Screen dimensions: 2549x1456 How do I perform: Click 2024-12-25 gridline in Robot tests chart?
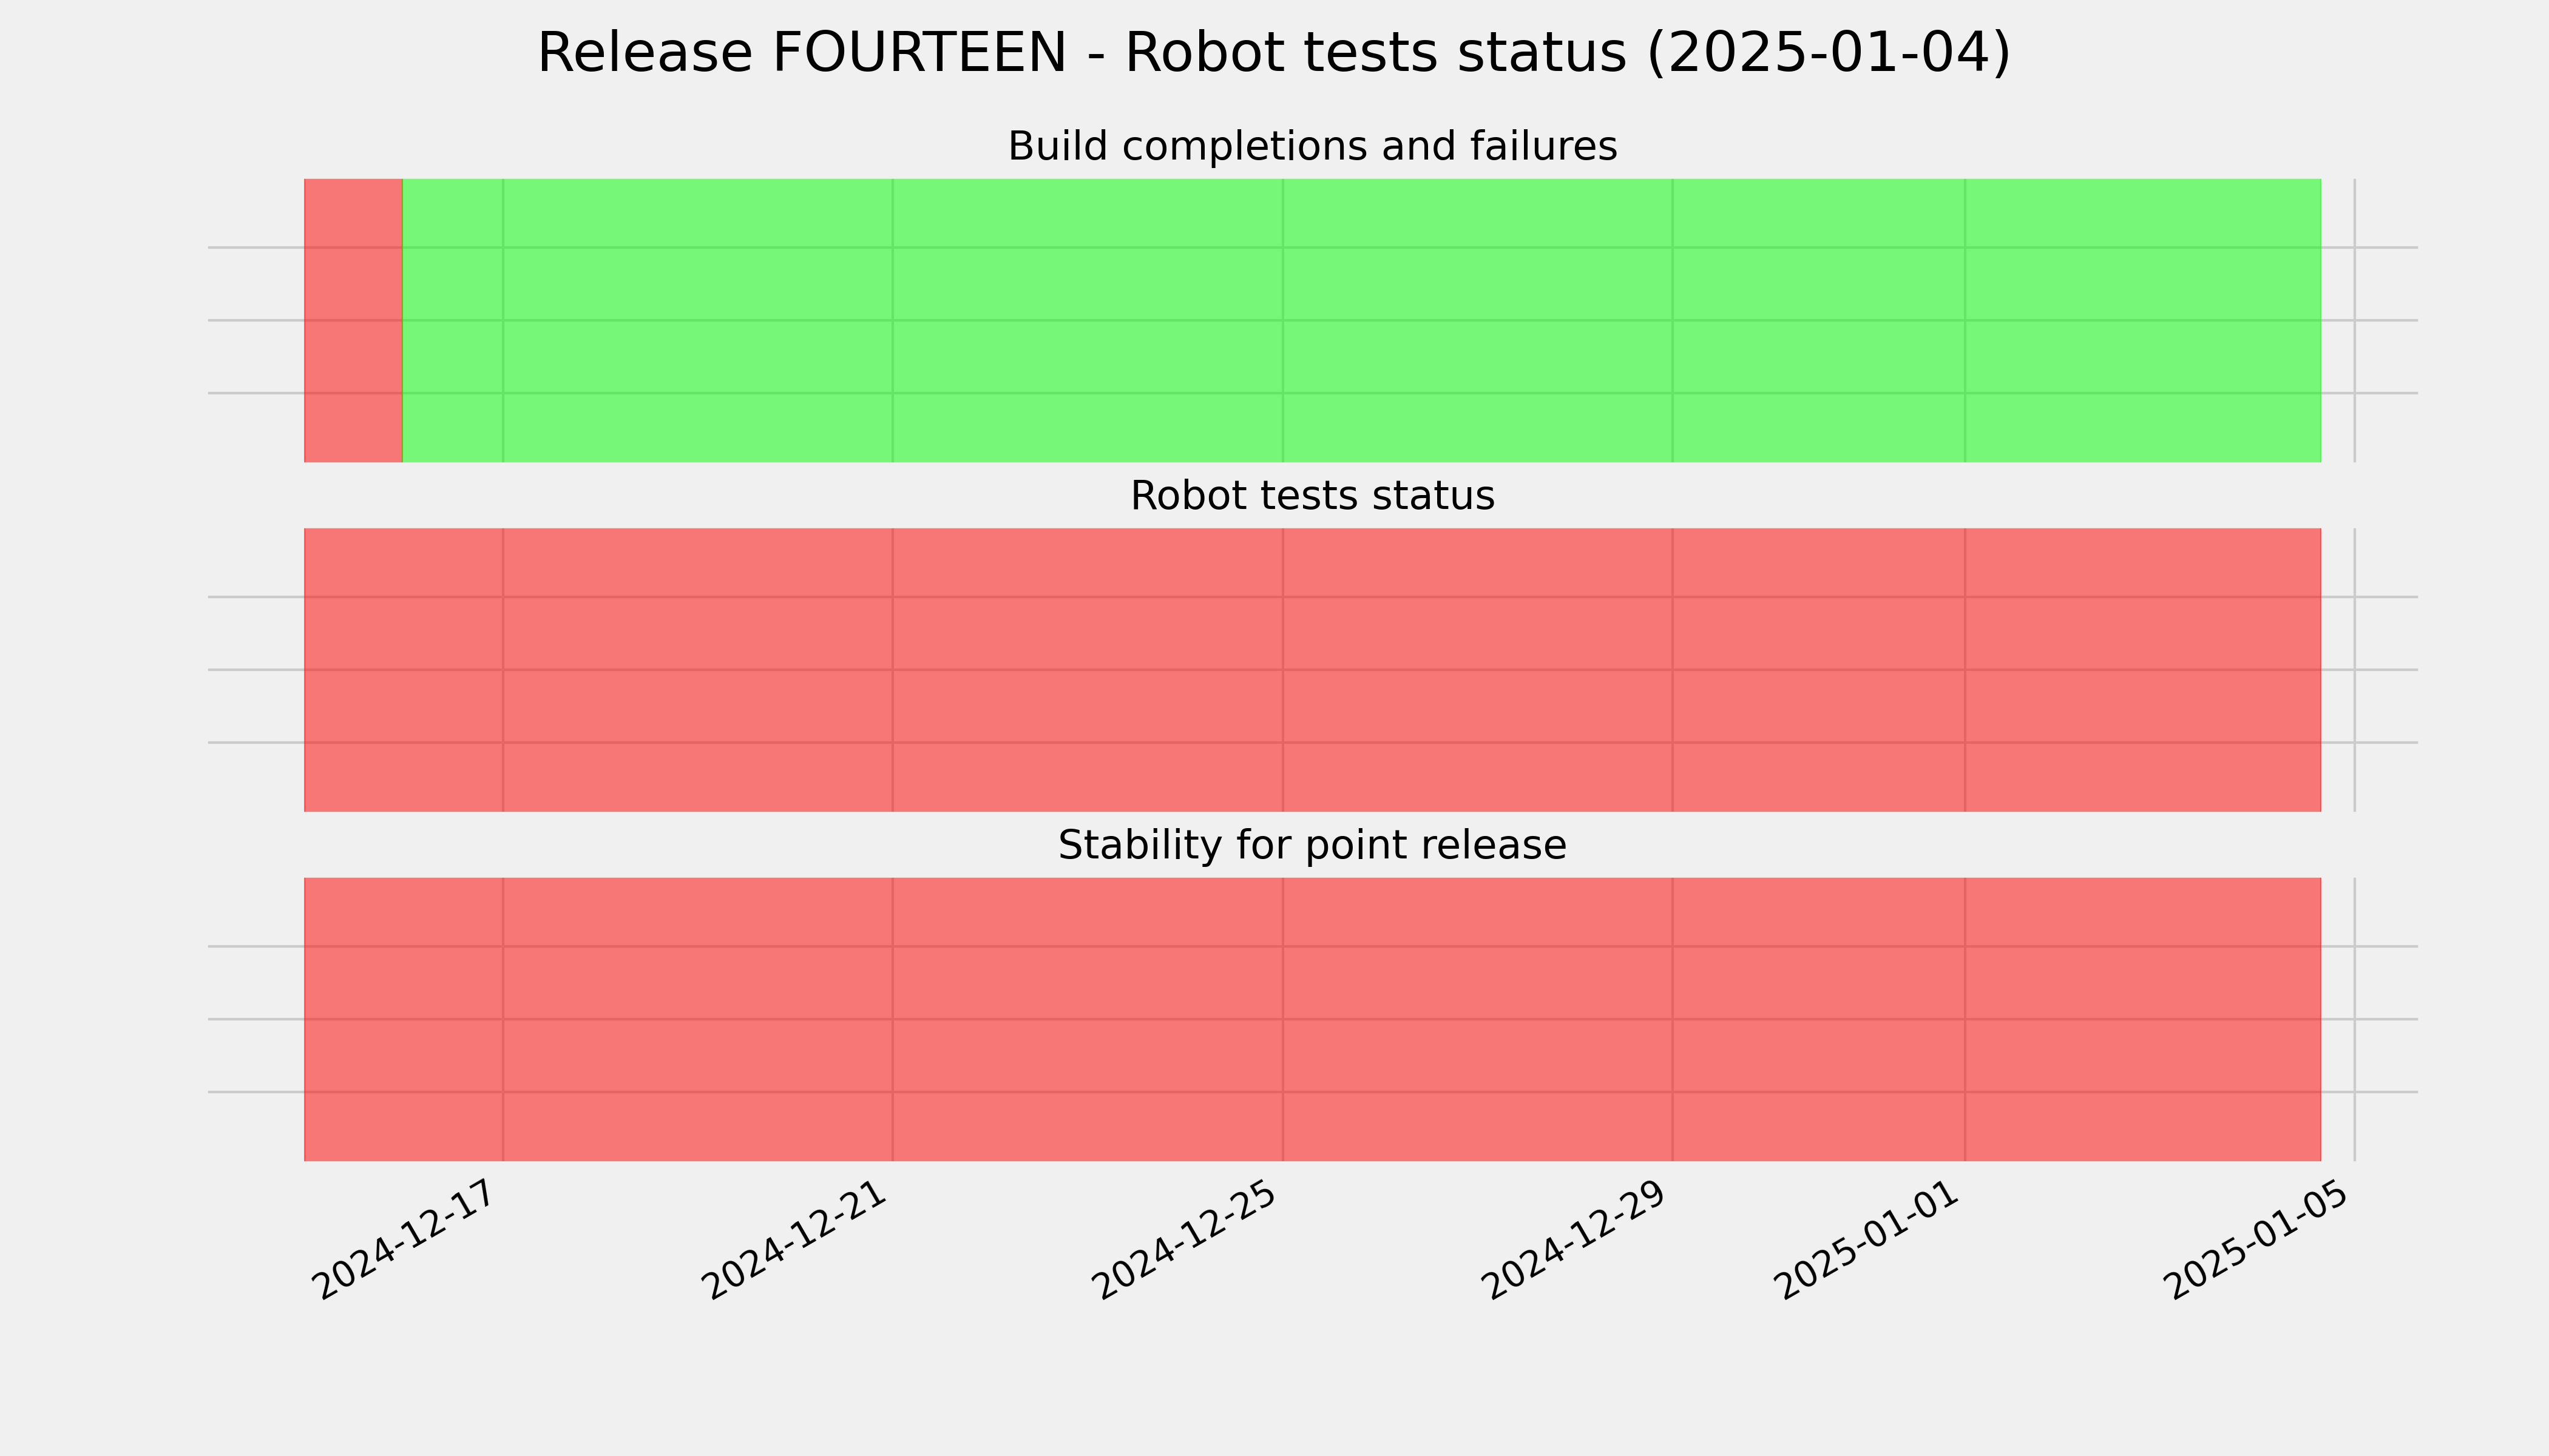pos(1282,670)
